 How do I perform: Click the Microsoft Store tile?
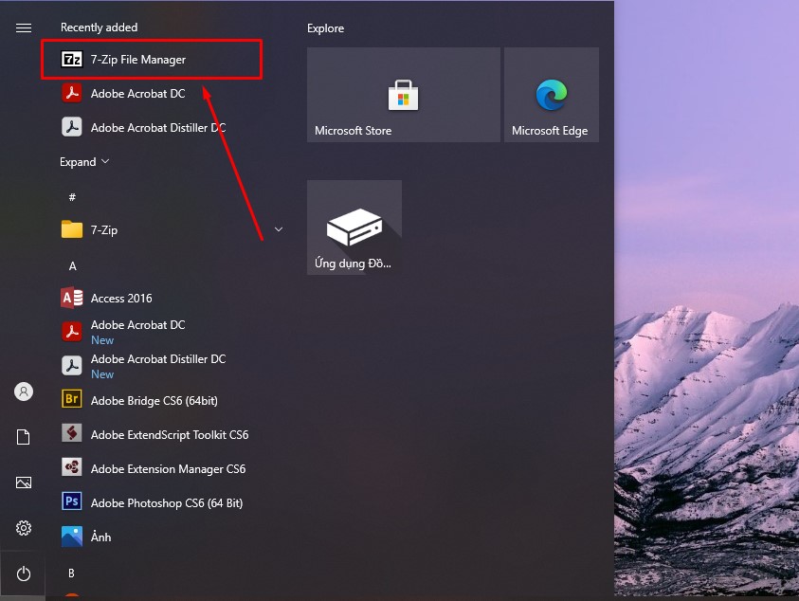403,94
